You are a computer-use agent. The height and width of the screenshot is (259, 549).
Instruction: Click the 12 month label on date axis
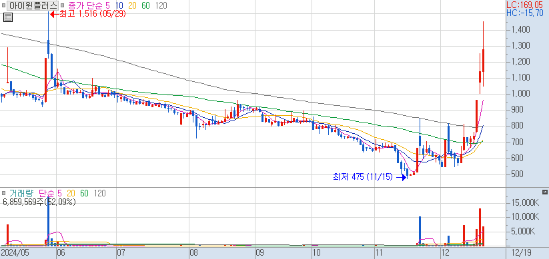click(x=445, y=252)
